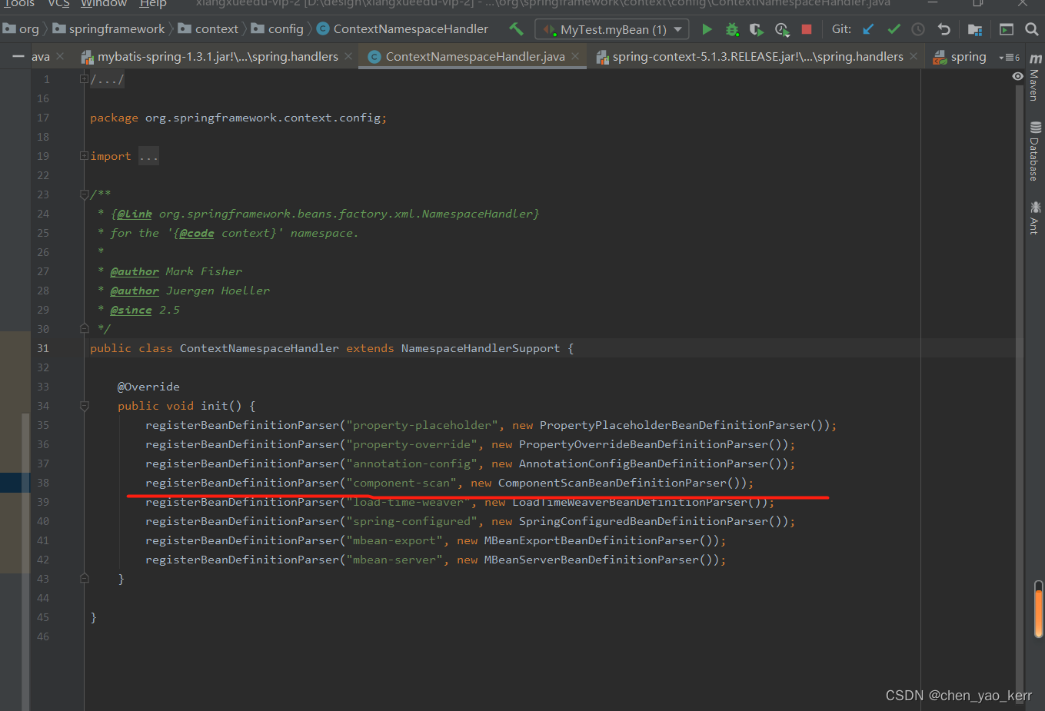
Task: Update project with blue Git arrow
Action: click(868, 29)
